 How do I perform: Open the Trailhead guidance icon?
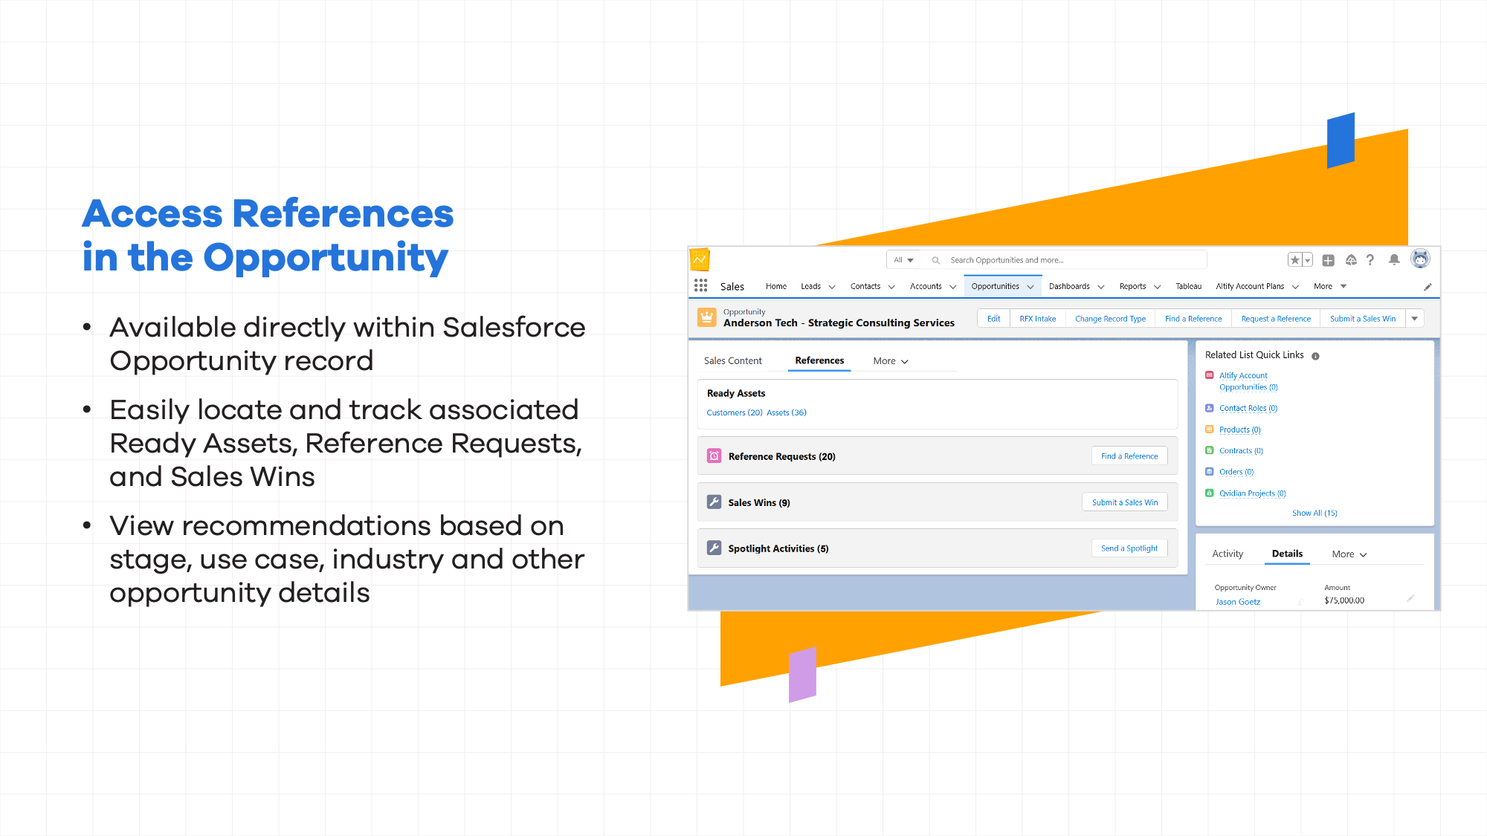(x=1351, y=260)
